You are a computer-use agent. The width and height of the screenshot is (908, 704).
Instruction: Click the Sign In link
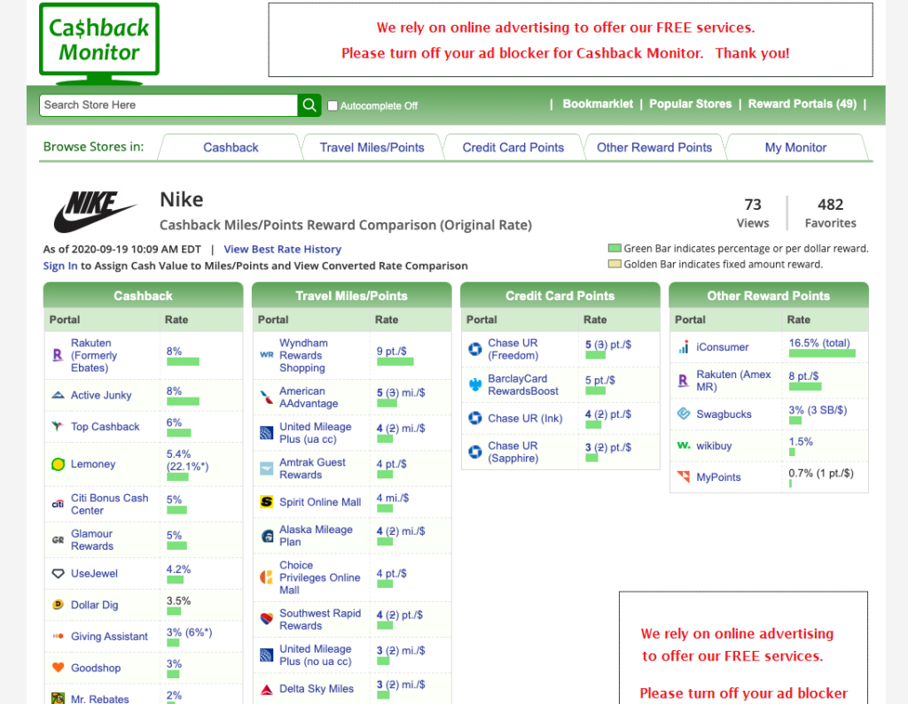click(x=60, y=266)
